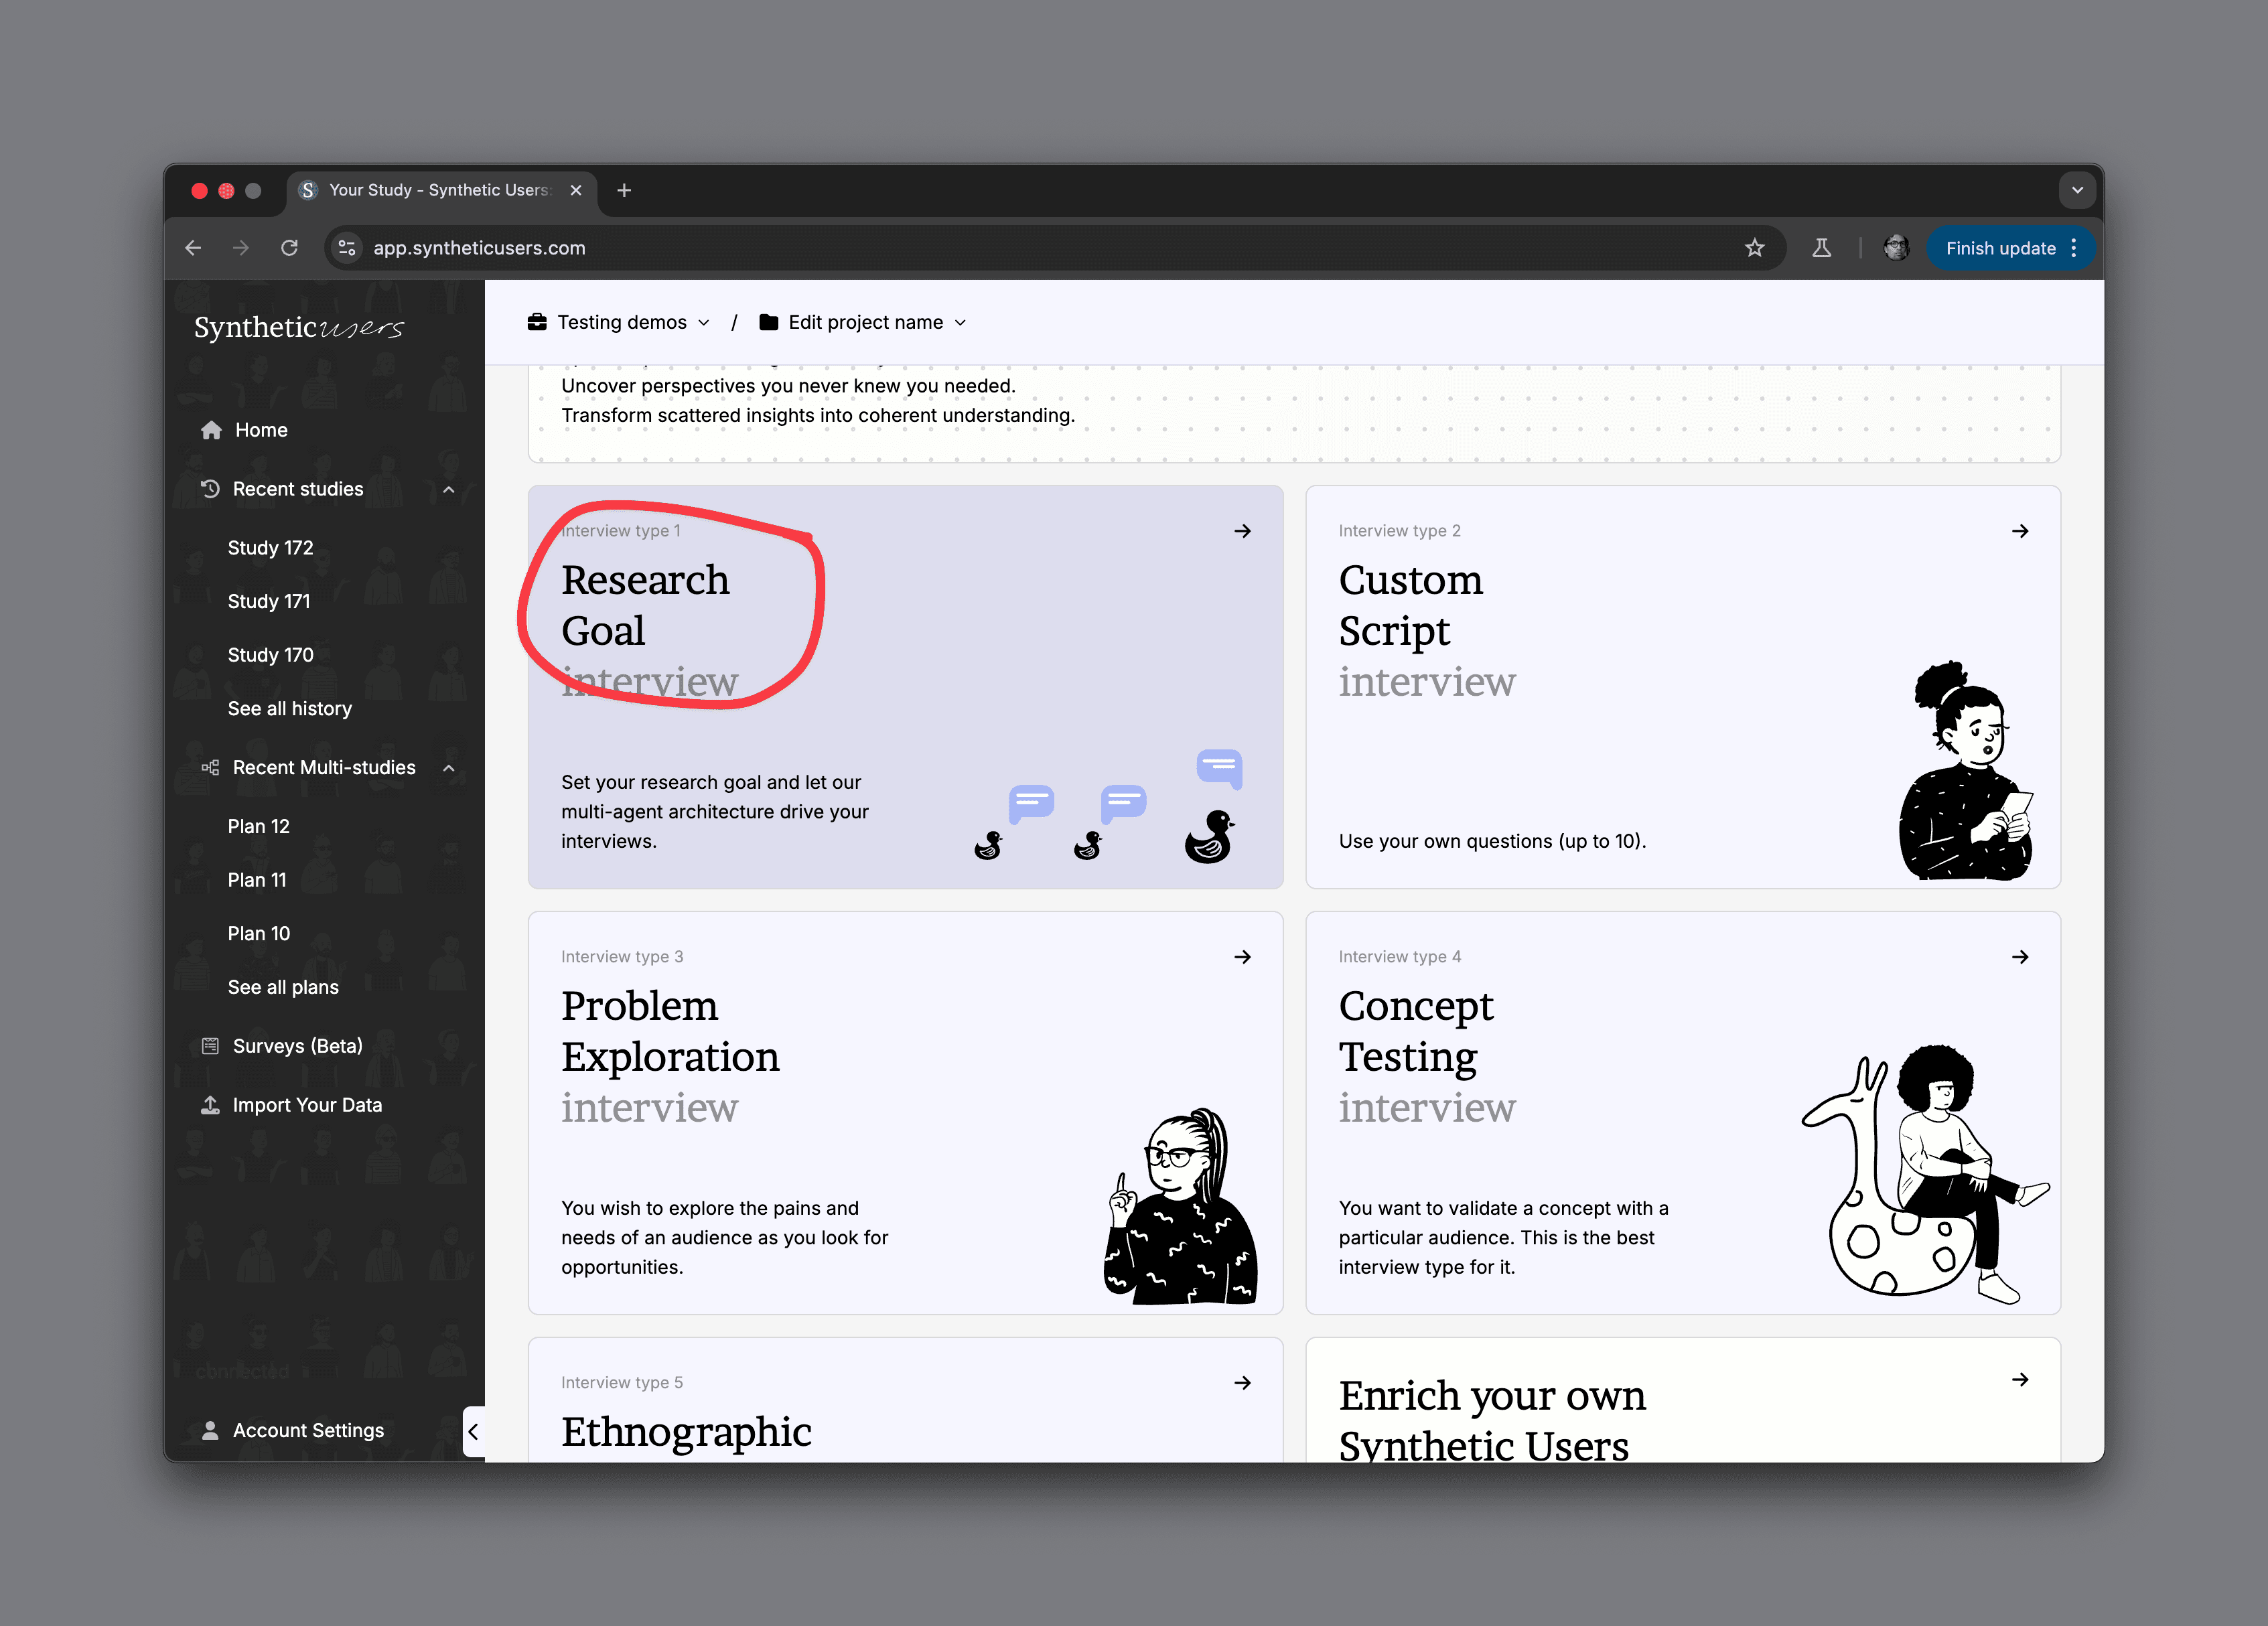2268x1626 pixels.
Task: Click See all history link
Action: tap(290, 709)
